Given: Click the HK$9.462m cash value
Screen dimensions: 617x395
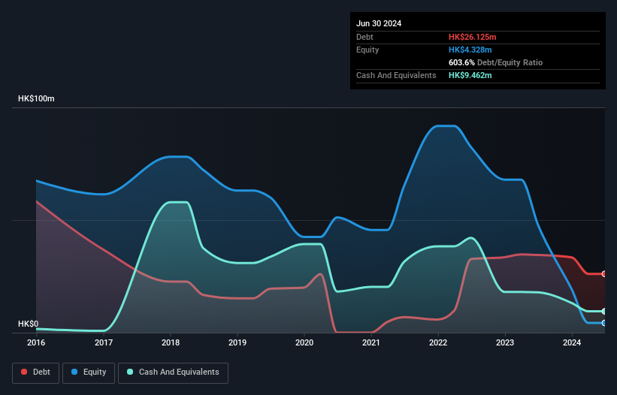Looking at the screenshot, I should coord(470,75).
